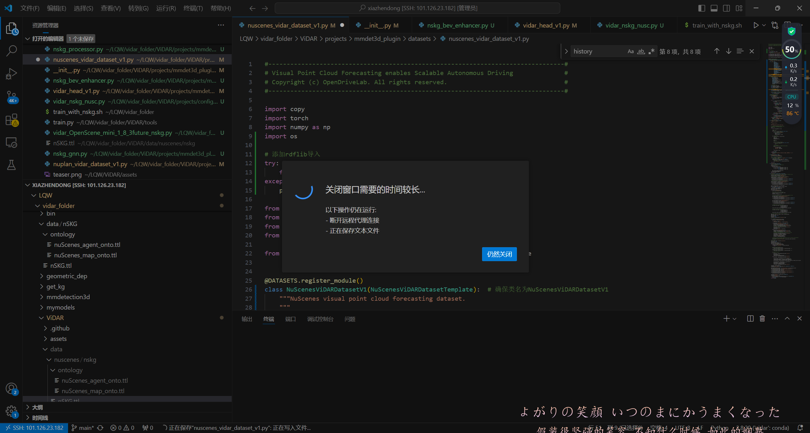
Task: Toggle Match Whole Word in find widget
Action: point(641,51)
